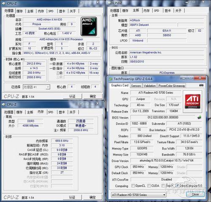The image size is (211, 202).
Task: Click the AMD Athlon II logo in CPU-Z
Action: click(x=89, y=27)
